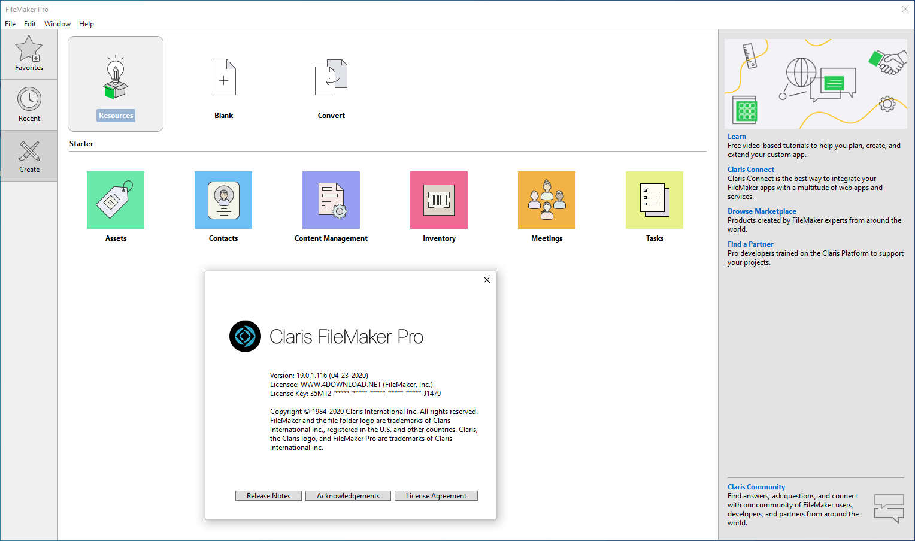Image resolution: width=915 pixels, height=541 pixels.
Task: Open the Claris Connect link
Action: click(x=750, y=169)
